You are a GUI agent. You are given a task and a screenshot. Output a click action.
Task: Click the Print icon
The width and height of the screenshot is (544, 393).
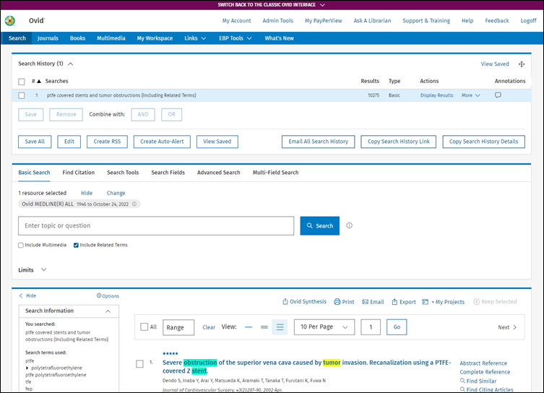coord(337,302)
